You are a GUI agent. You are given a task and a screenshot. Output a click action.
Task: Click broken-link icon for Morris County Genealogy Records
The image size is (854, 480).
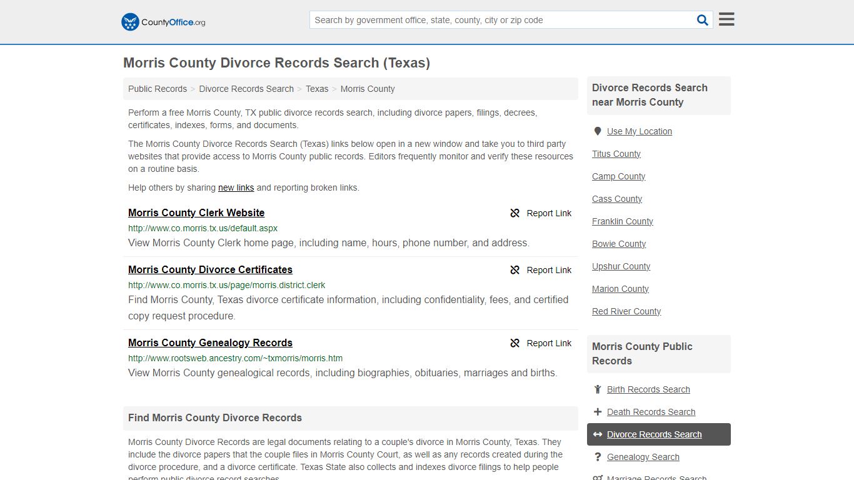tap(515, 343)
